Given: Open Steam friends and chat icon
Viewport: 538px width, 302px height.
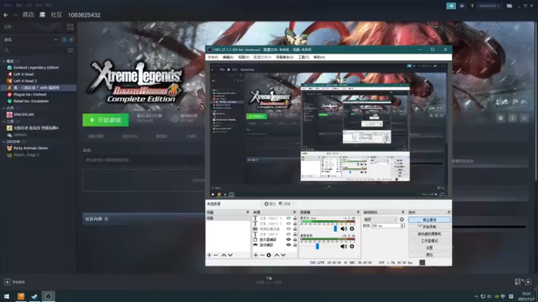Looking at the screenshot, I should (x=528, y=282).
